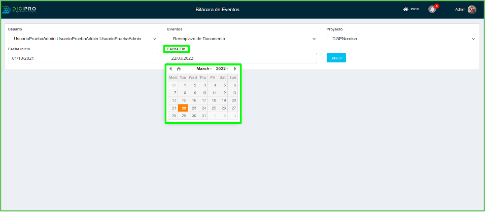Open the notifications bell

[x=432, y=10]
